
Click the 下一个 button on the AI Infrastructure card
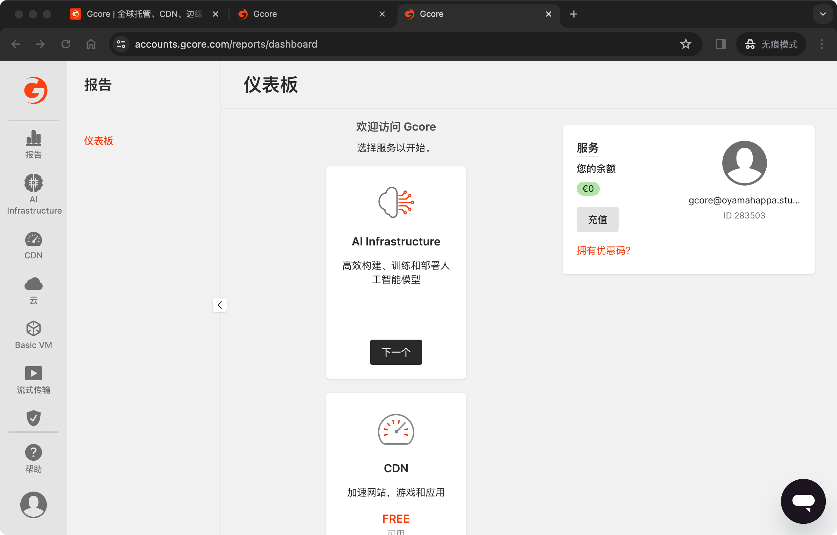click(x=396, y=352)
